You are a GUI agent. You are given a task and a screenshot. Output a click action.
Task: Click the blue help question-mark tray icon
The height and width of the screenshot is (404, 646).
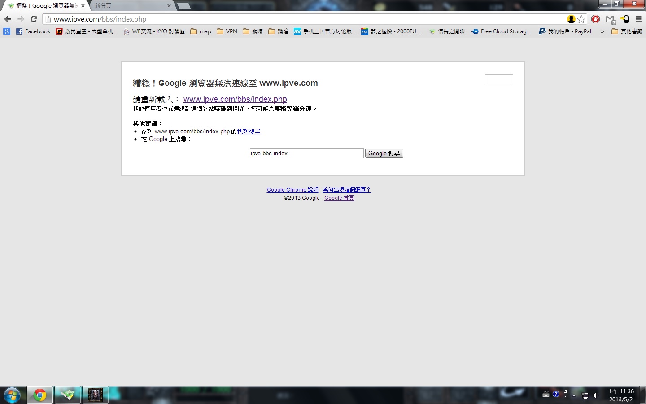[556, 394]
